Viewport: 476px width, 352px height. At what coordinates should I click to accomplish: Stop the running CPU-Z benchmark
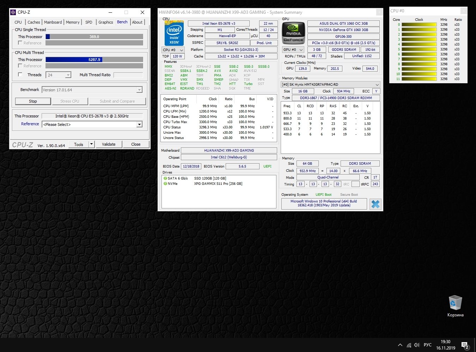click(33, 101)
